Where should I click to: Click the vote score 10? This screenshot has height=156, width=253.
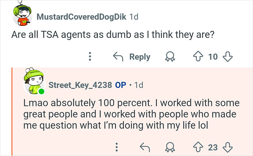(213, 56)
